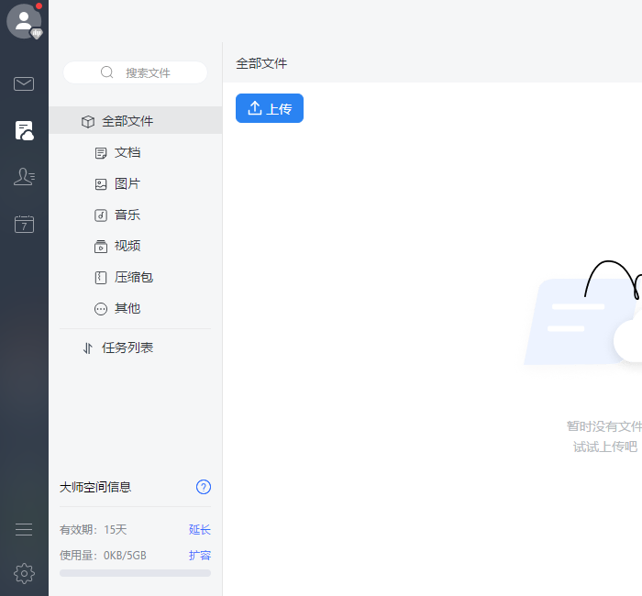This screenshot has width=642, height=596.
Task: Click the search magnifier icon
Action: [x=107, y=72]
